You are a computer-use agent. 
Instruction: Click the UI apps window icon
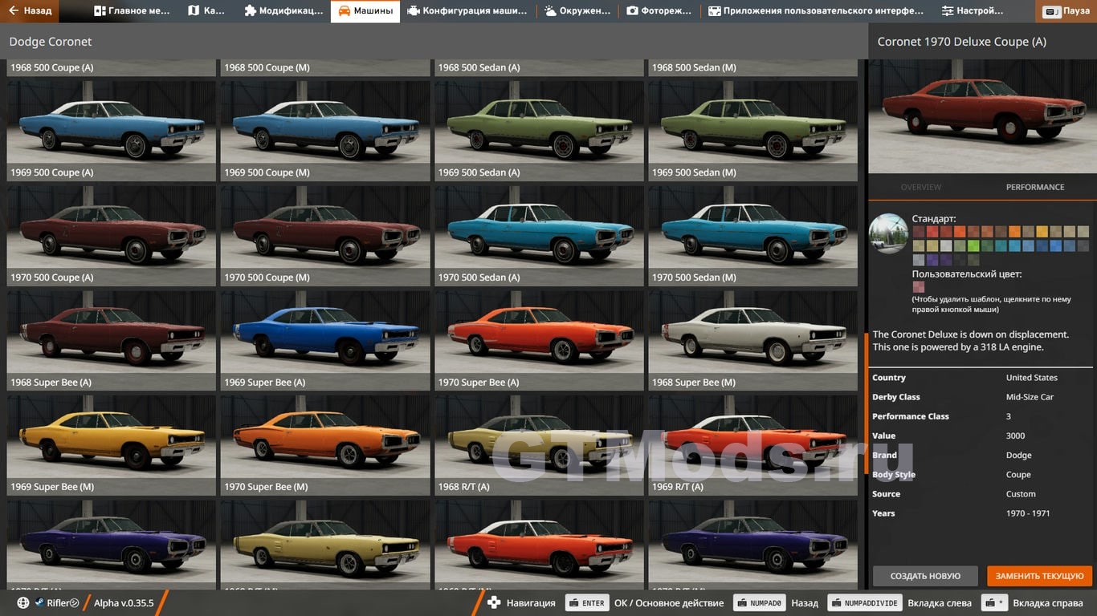click(714, 11)
